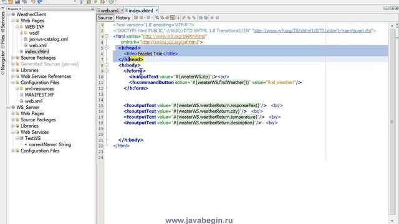This screenshot has height=224, width=399.
Task: Select the index.xhtml editor tab
Action: (x=141, y=11)
